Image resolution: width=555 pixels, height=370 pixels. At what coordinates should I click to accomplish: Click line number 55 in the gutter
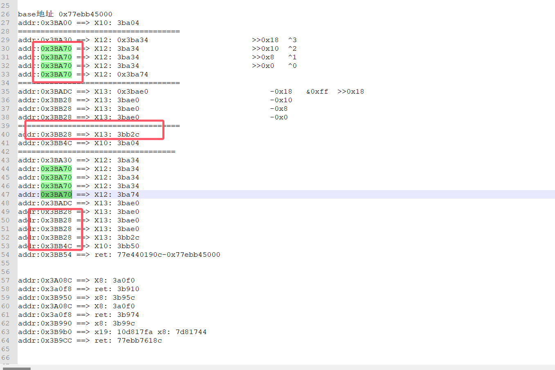click(x=5, y=263)
